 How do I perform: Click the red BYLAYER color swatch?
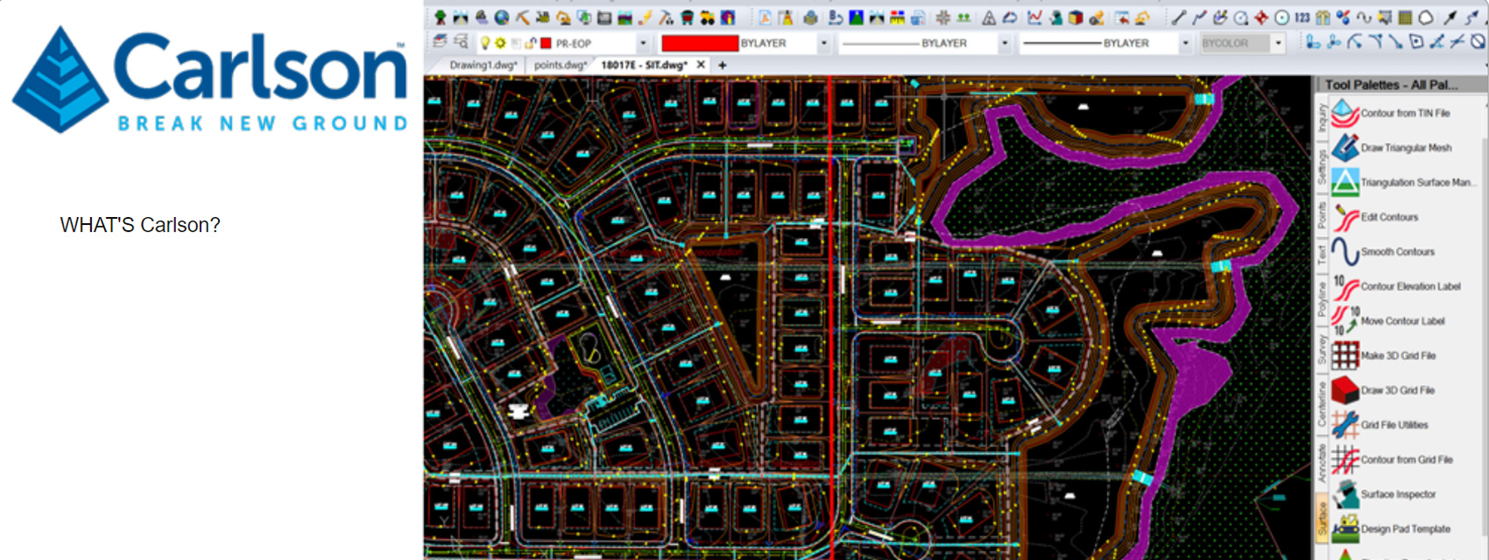click(x=700, y=43)
